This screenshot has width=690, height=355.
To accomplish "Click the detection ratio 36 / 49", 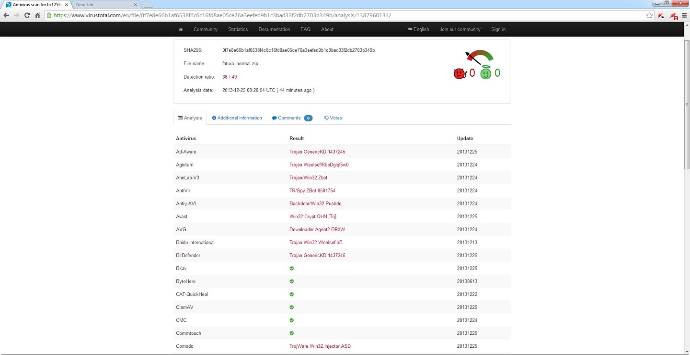I will 230,77.
